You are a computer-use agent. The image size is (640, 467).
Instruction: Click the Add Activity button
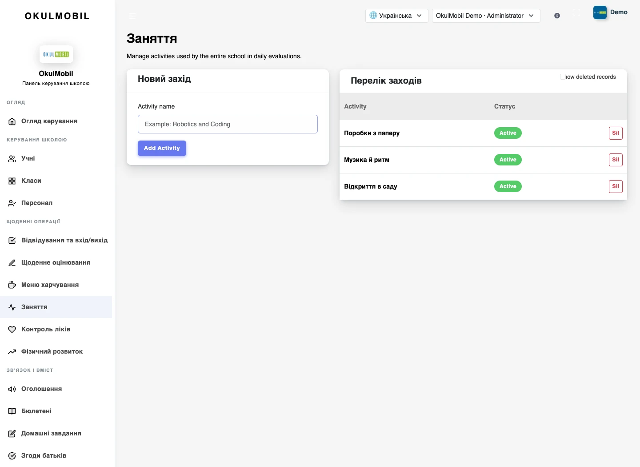tap(162, 148)
